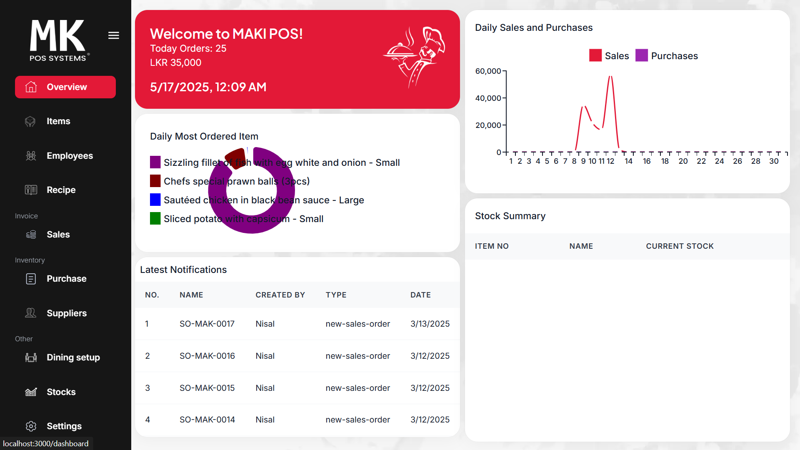Image resolution: width=800 pixels, height=450 pixels.
Task: Click the MK POS Systems logo
Action: [58, 40]
